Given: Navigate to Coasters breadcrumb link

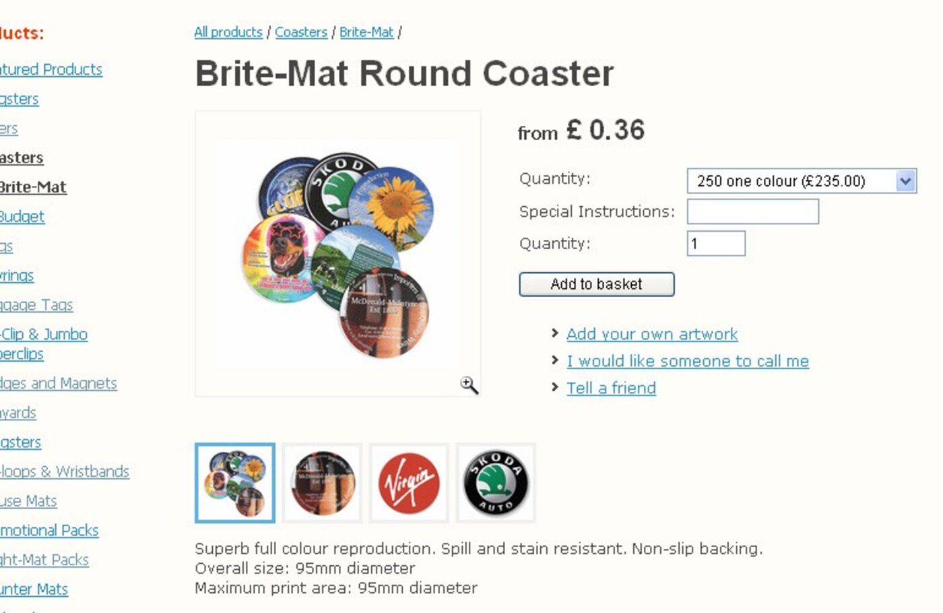Looking at the screenshot, I should [300, 32].
